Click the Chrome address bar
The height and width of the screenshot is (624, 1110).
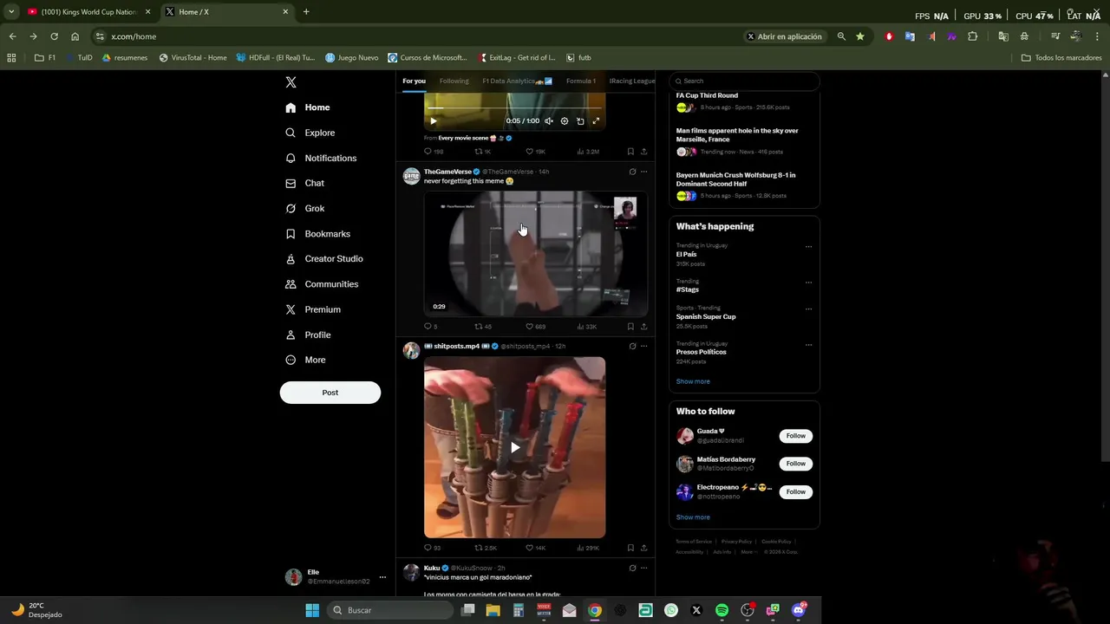416,36
